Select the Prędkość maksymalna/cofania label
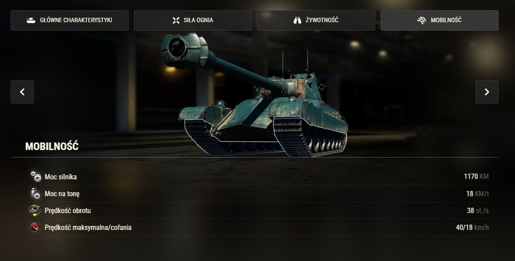The height and width of the screenshot is (261, 515). 88,227
